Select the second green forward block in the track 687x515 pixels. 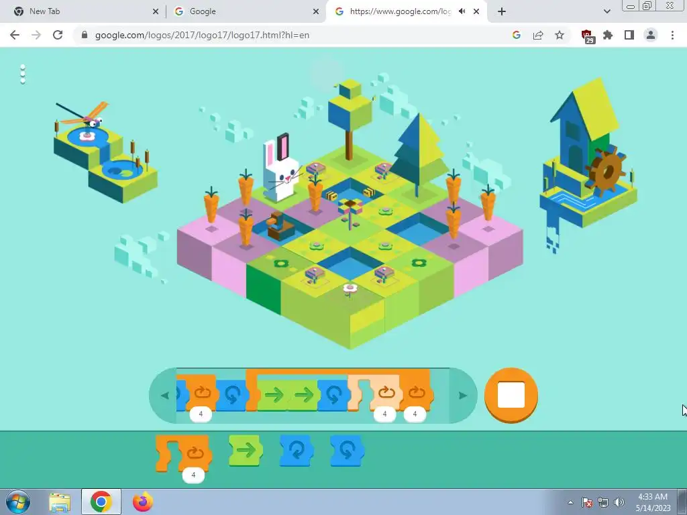pyautogui.click(x=304, y=395)
